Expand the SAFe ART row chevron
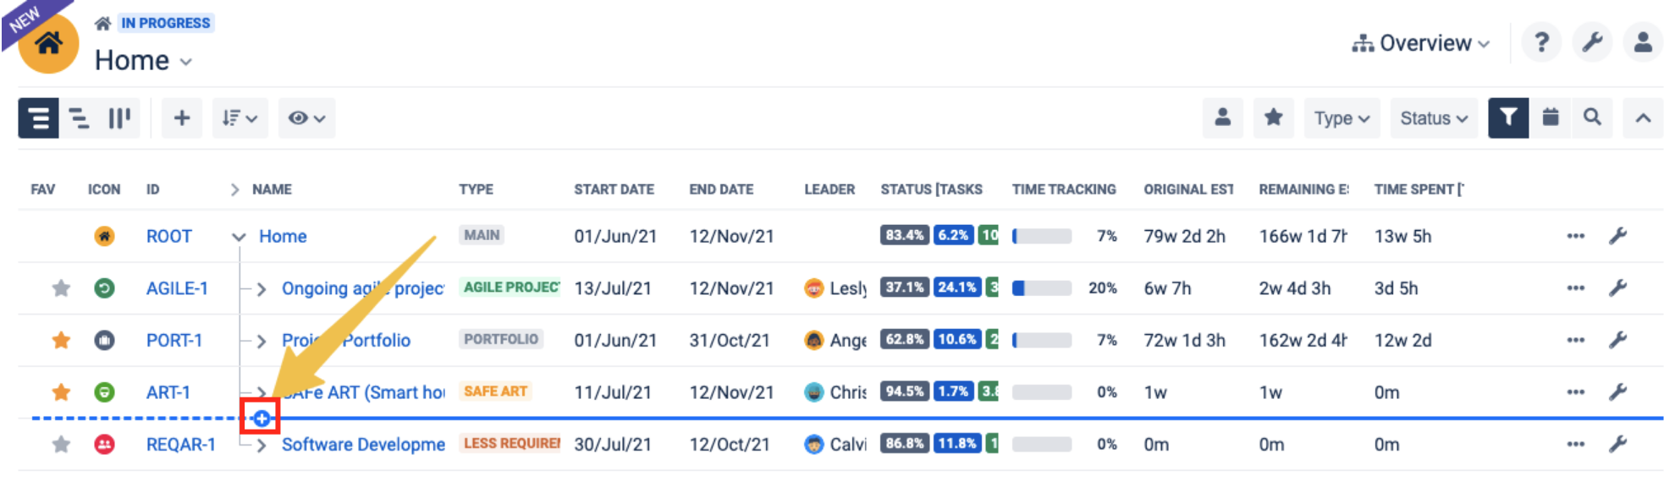This screenshot has height=487, width=1664. pyautogui.click(x=263, y=391)
